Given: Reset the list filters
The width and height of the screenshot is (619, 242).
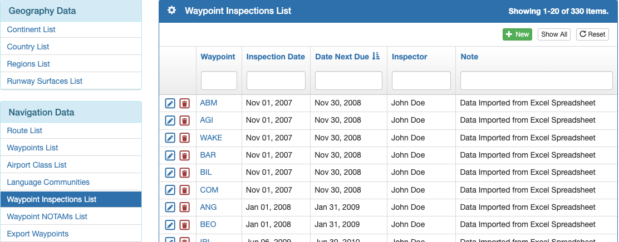Looking at the screenshot, I should coord(592,34).
